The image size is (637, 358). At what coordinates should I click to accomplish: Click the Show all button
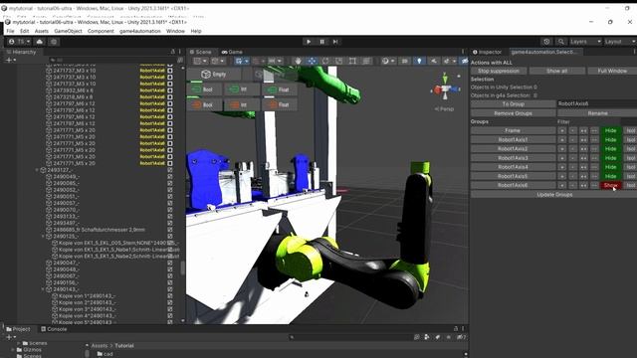556,71
